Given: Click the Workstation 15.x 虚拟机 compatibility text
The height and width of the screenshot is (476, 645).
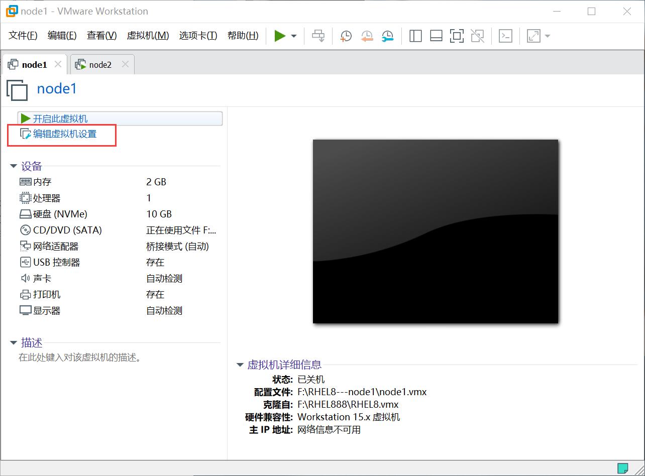Looking at the screenshot, I should [x=349, y=417].
